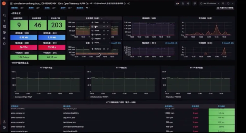The image size is (246, 133).
Task: Collapse the HTTP 服务端总览 row
Action: [20, 63]
